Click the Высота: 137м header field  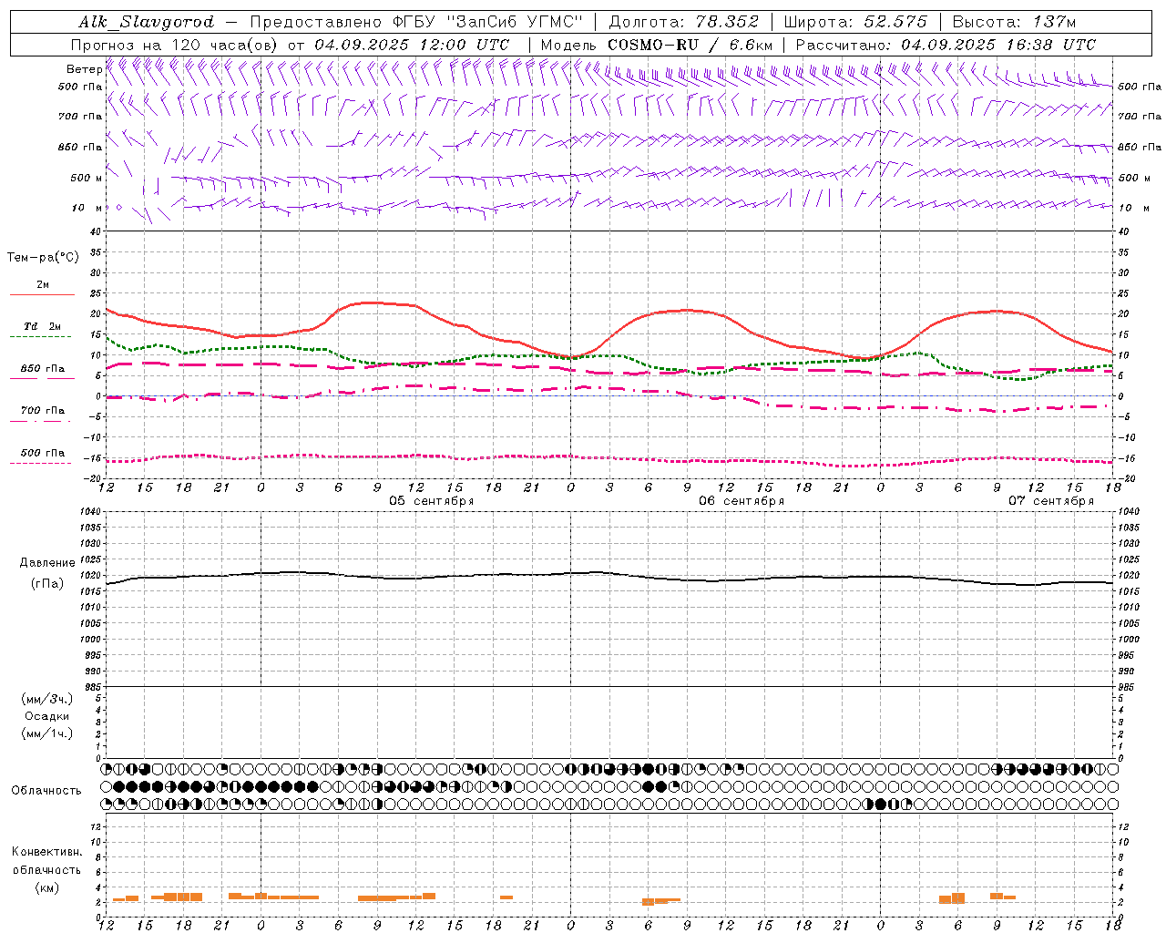click(1014, 22)
